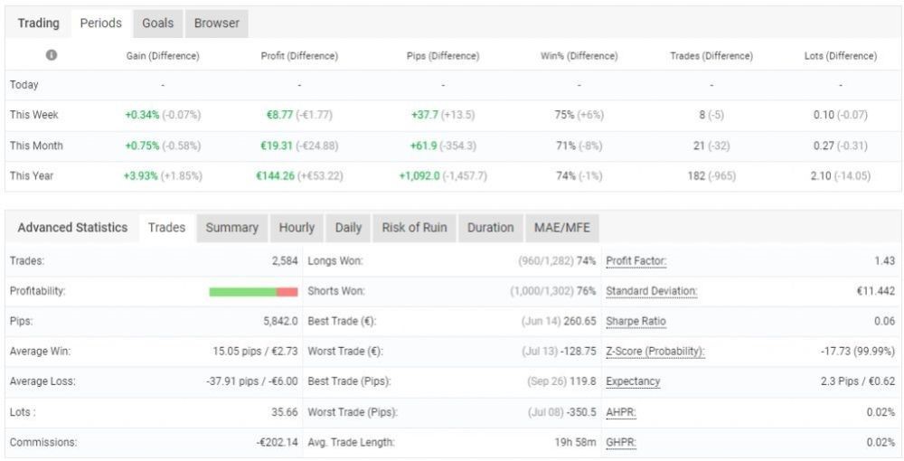Click the €8.77 weekly profit value
This screenshot has height=461, width=904.
click(279, 115)
